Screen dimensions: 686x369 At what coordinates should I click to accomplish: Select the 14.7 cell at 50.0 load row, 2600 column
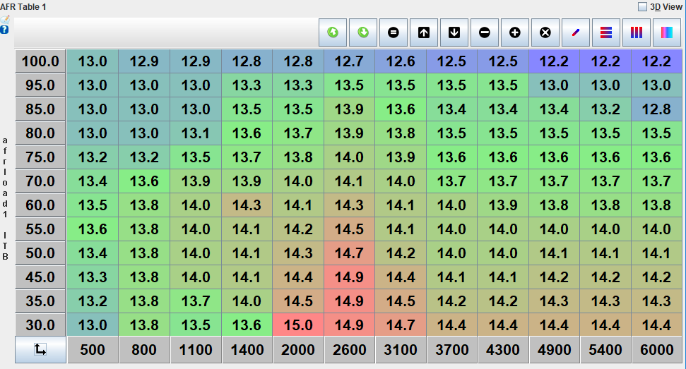(349, 253)
